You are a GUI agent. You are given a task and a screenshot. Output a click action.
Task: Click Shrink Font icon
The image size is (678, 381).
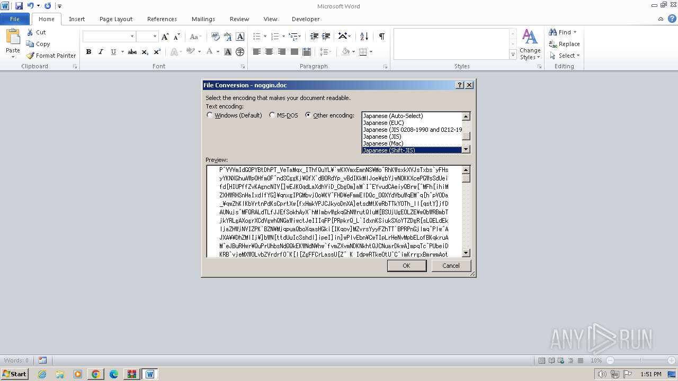click(x=177, y=37)
